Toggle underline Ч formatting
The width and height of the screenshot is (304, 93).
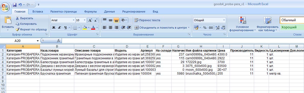[66, 28]
